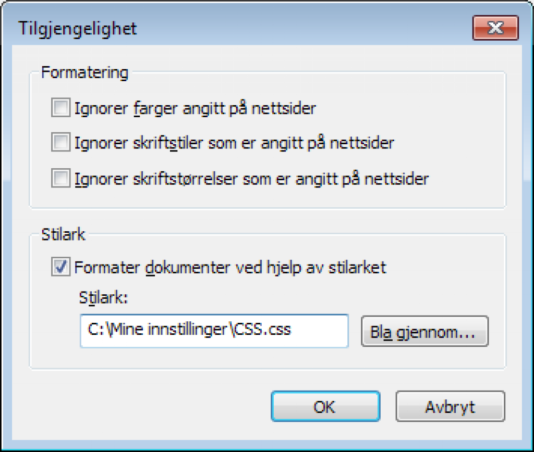
Task: Click OK to apply accessibility settings
Action: point(325,407)
